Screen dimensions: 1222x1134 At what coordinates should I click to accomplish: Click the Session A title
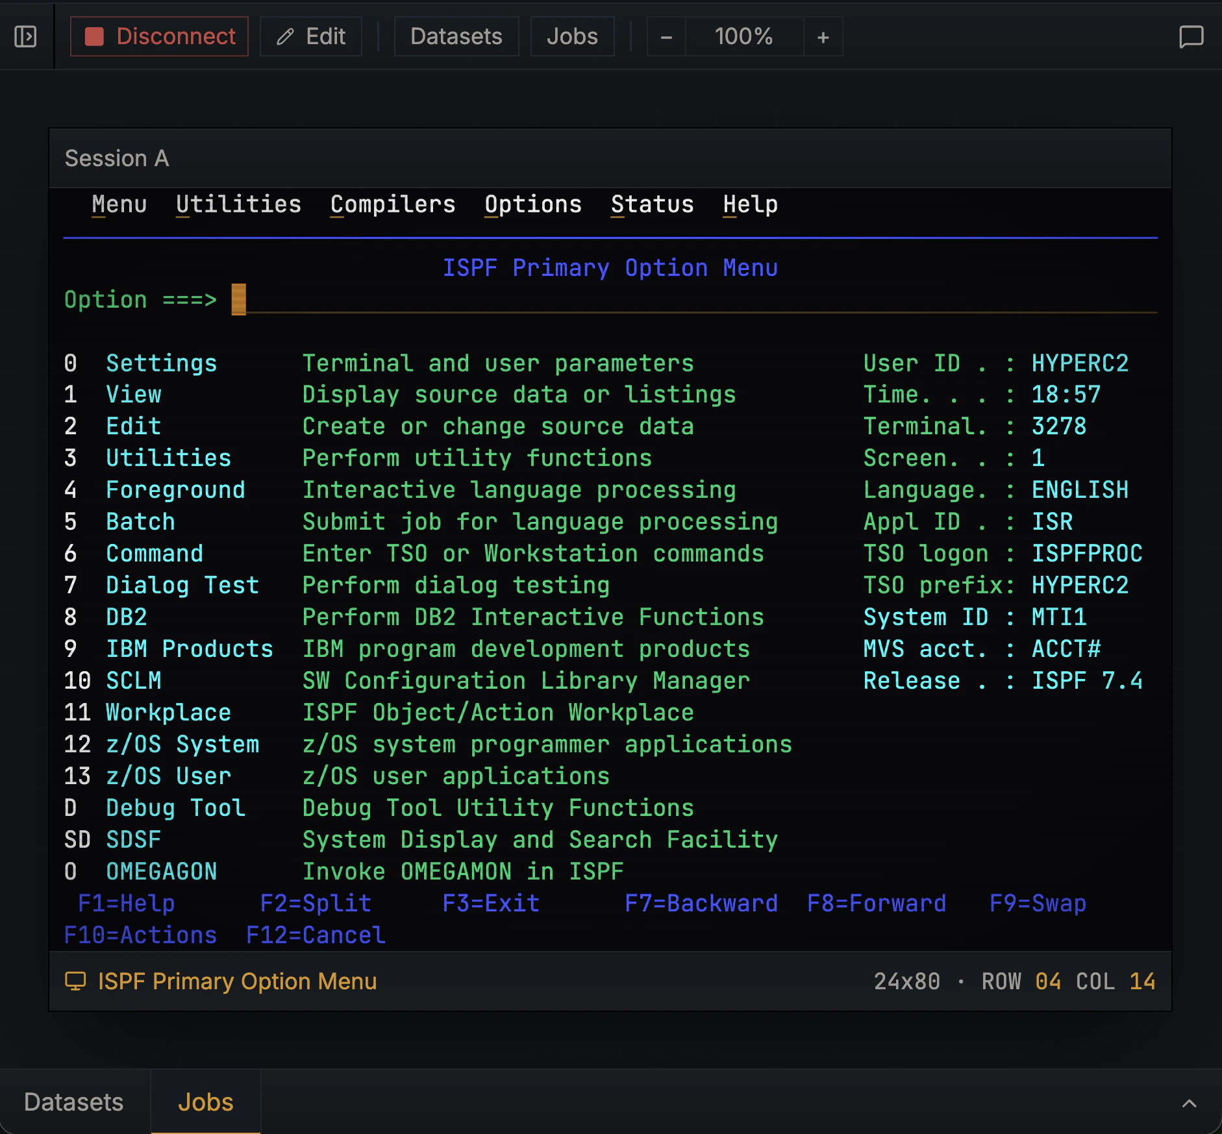pyautogui.click(x=117, y=158)
